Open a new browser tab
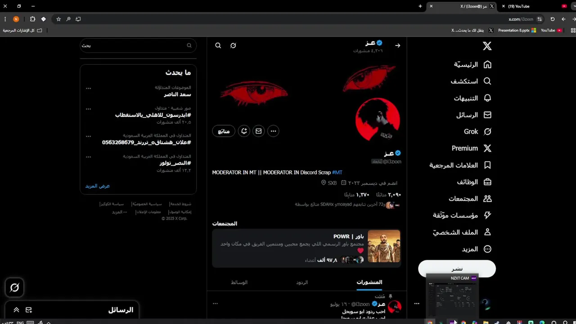This screenshot has width=576, height=324. click(x=420, y=6)
